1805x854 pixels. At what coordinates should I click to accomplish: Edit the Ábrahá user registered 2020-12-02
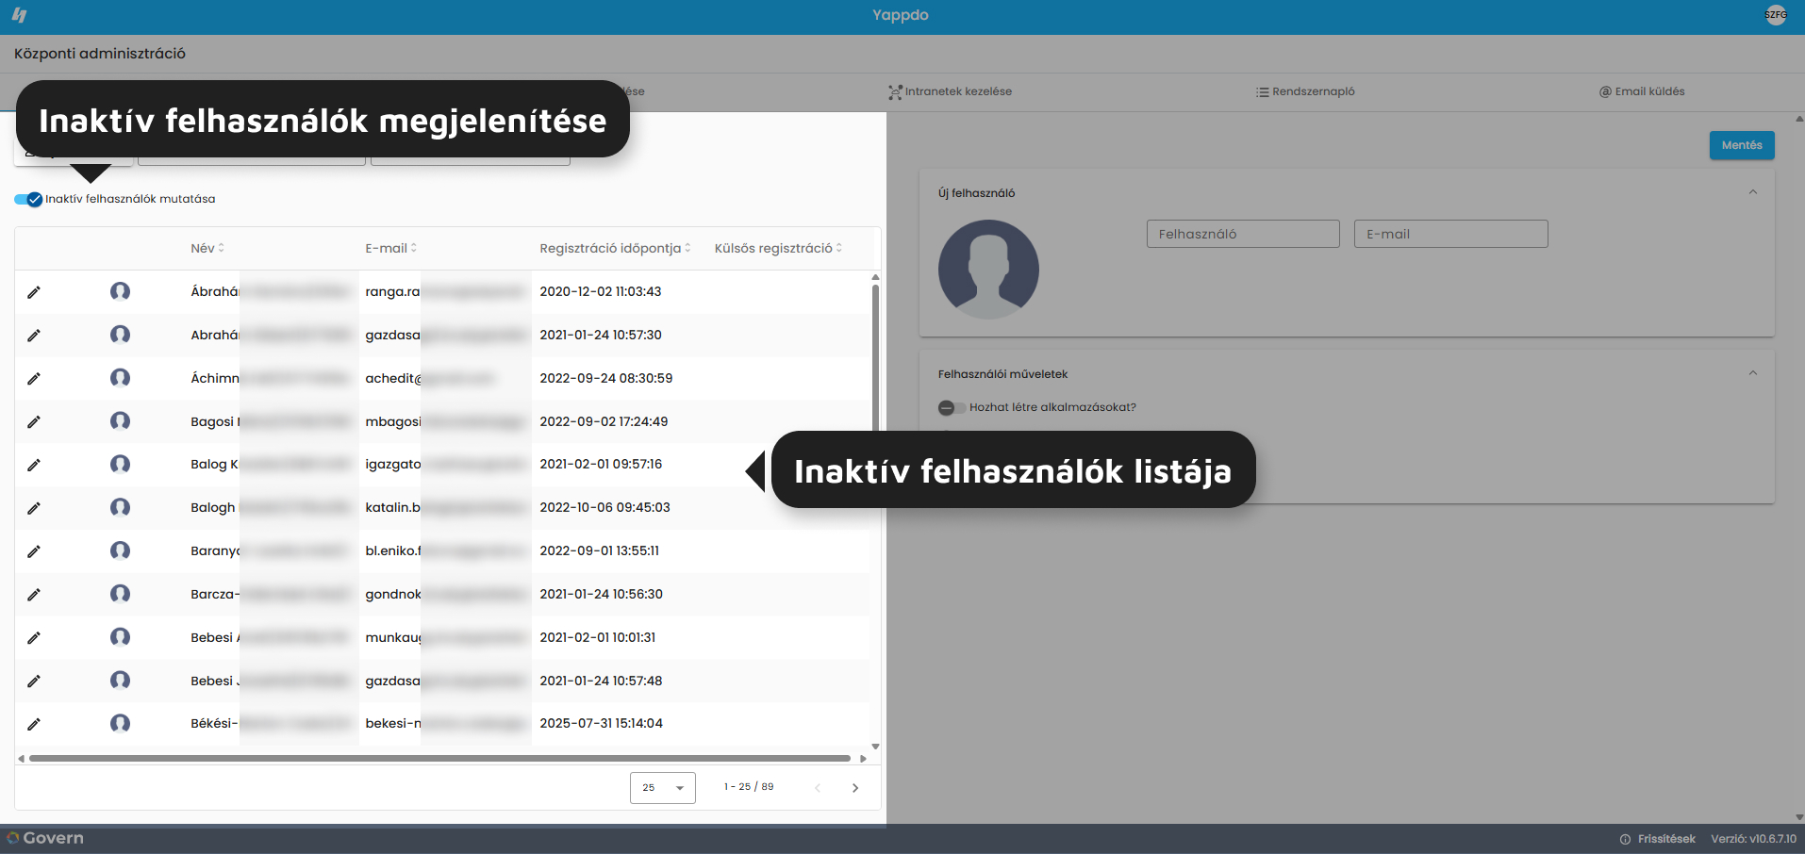34,292
